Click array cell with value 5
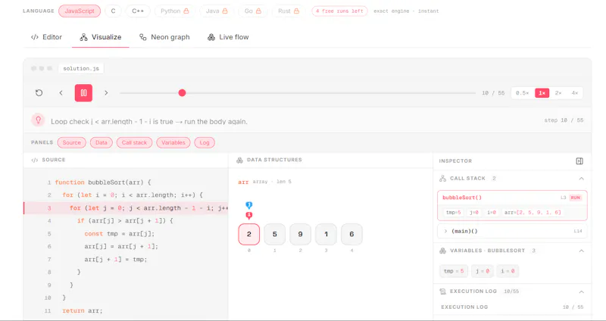Screen dimensions: 606x321 pos(275,234)
